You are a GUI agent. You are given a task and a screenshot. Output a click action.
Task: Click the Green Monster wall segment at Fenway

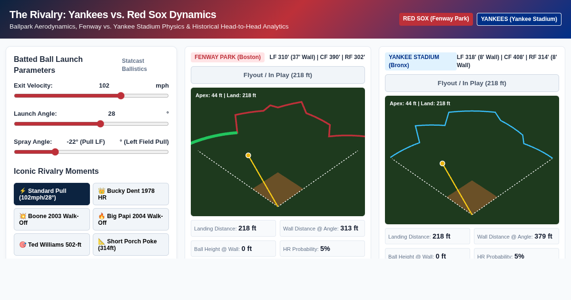[214, 137]
